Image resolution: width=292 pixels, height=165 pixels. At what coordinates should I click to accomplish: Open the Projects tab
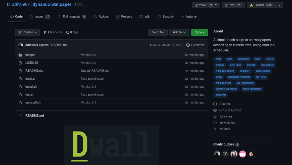(x=124, y=17)
